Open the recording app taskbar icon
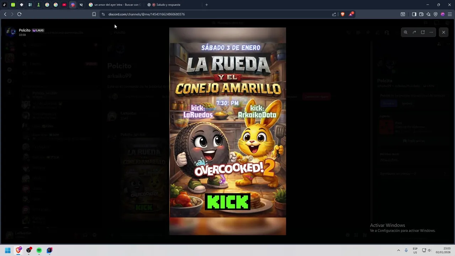455x256 pixels. (29, 250)
